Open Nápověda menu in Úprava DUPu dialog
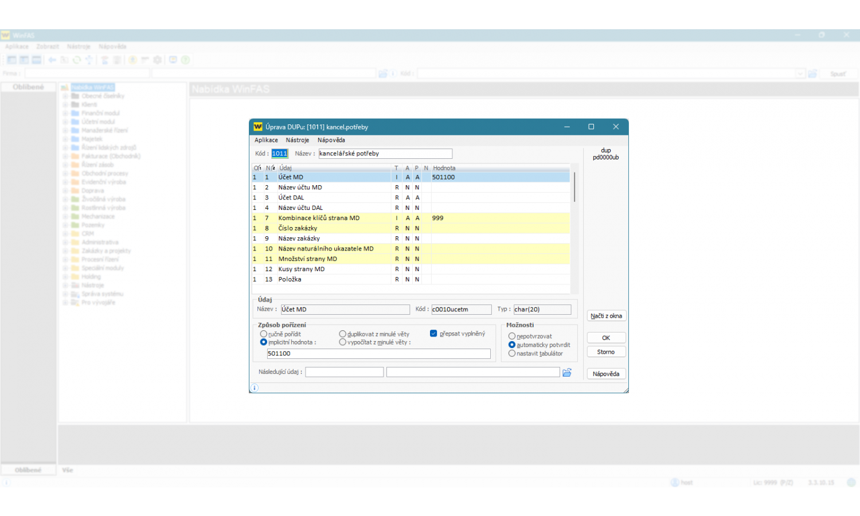The width and height of the screenshot is (860, 516). click(331, 140)
